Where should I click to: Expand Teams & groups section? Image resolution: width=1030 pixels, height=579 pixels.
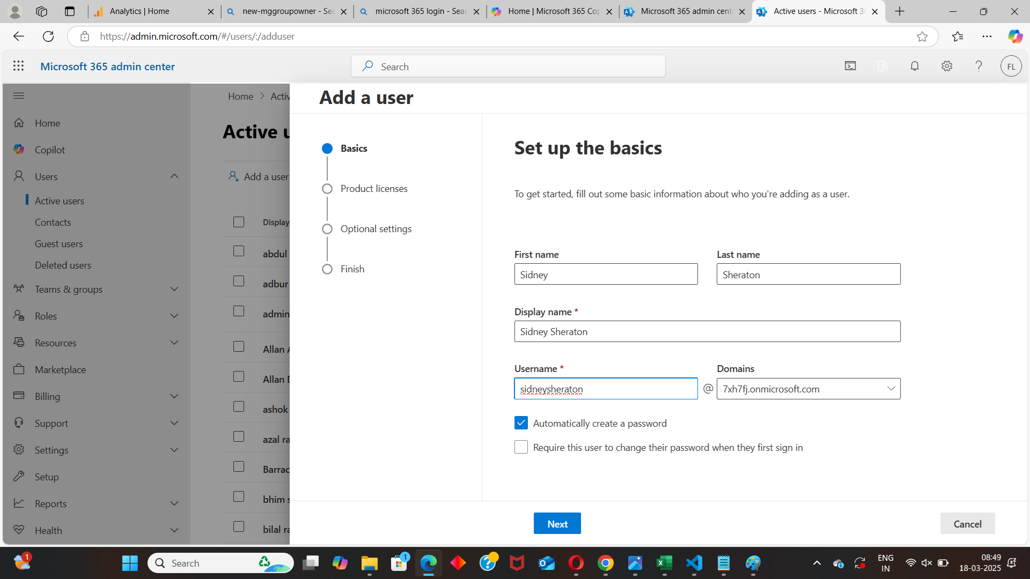(174, 289)
